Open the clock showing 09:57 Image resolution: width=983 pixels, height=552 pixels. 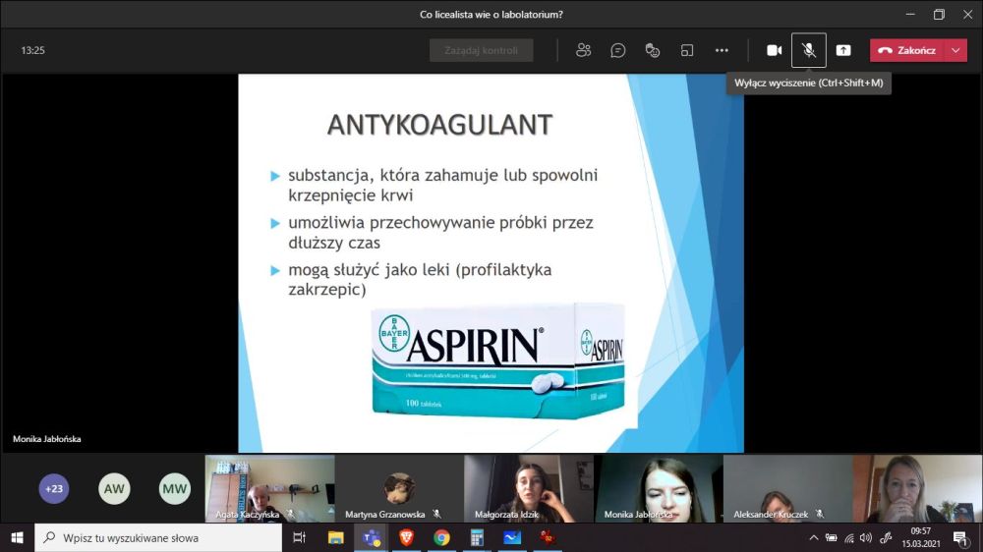pyautogui.click(x=921, y=537)
